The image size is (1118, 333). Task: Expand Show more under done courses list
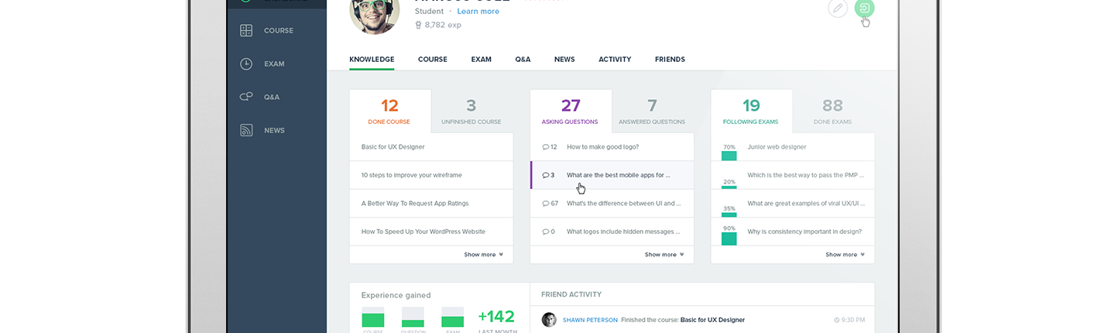coord(483,255)
